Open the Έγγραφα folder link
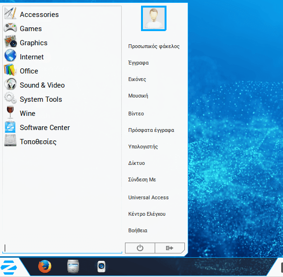 point(139,63)
